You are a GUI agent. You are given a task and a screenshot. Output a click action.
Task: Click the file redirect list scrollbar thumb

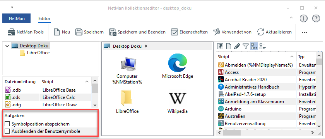pyautogui.click(x=95, y=88)
